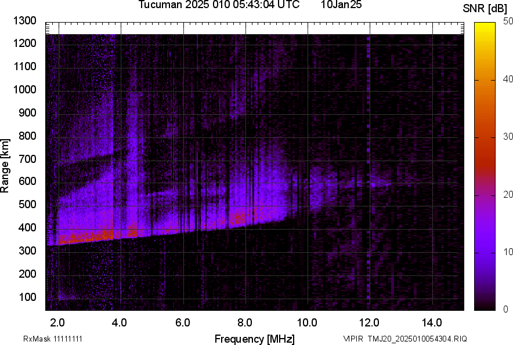
Task: Click the range tick label '100'
Action: (27, 297)
